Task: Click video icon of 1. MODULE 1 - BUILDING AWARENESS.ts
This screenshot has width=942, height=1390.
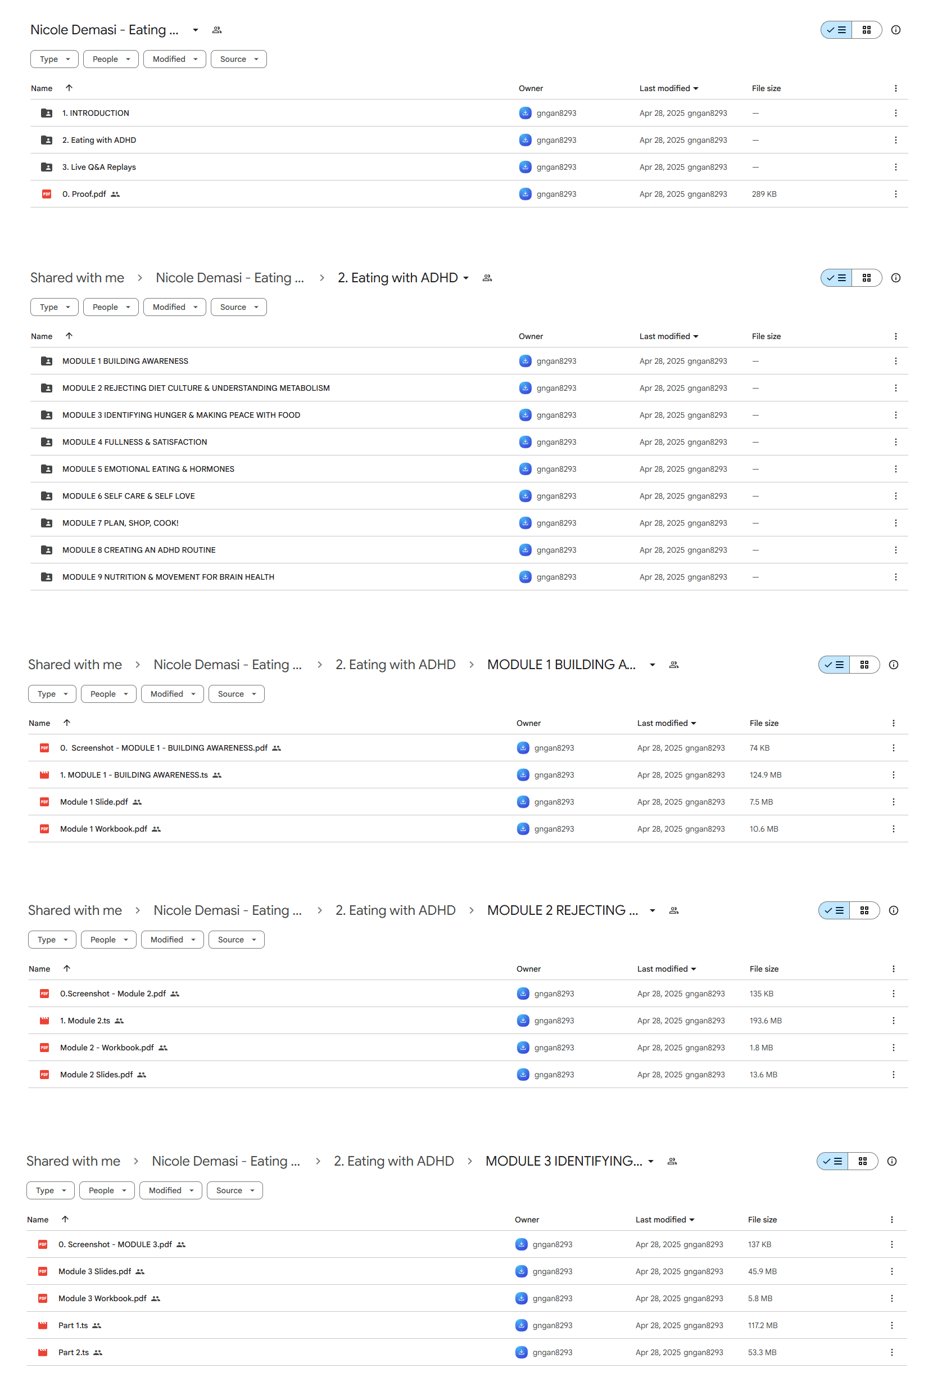Action: 44,774
